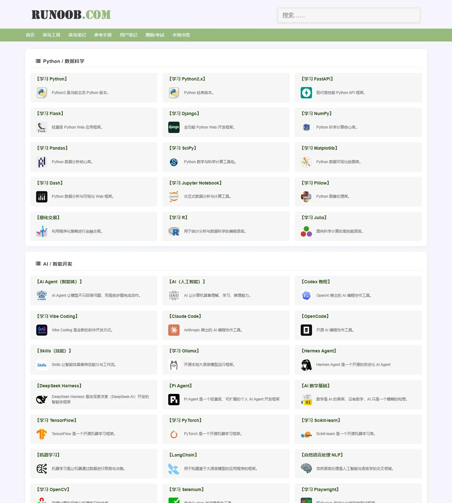Click the green Django logo icon
This screenshot has width=452, height=503.
(174, 127)
